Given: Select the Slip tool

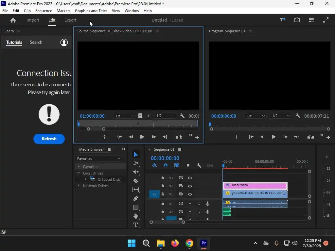Looking at the screenshot, I should (x=136, y=190).
